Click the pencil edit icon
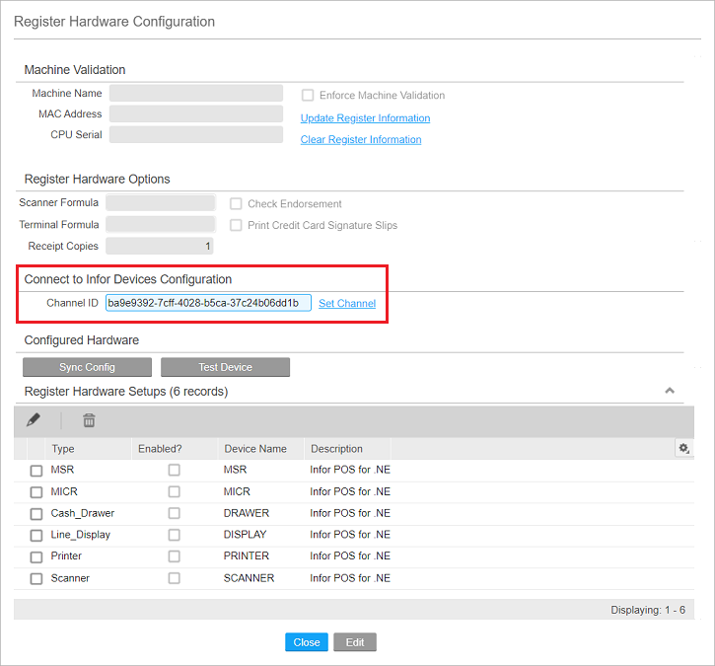 (x=34, y=420)
